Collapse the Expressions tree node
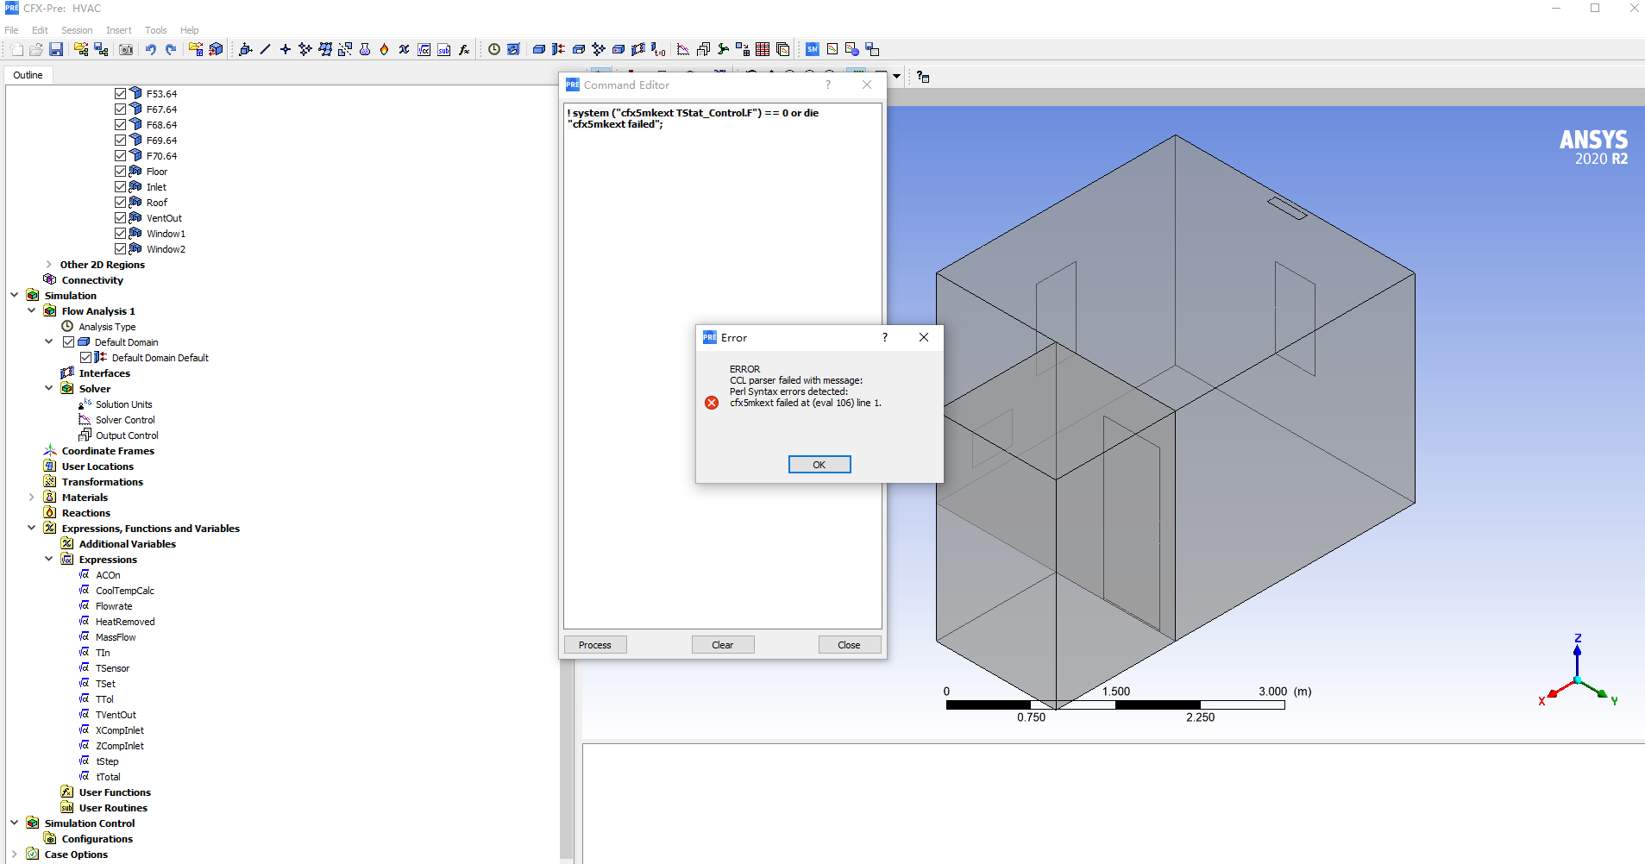Screen dimensions: 1645x864 (49, 560)
